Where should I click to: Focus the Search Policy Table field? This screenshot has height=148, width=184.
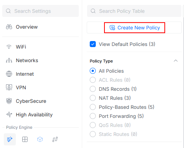click(134, 11)
